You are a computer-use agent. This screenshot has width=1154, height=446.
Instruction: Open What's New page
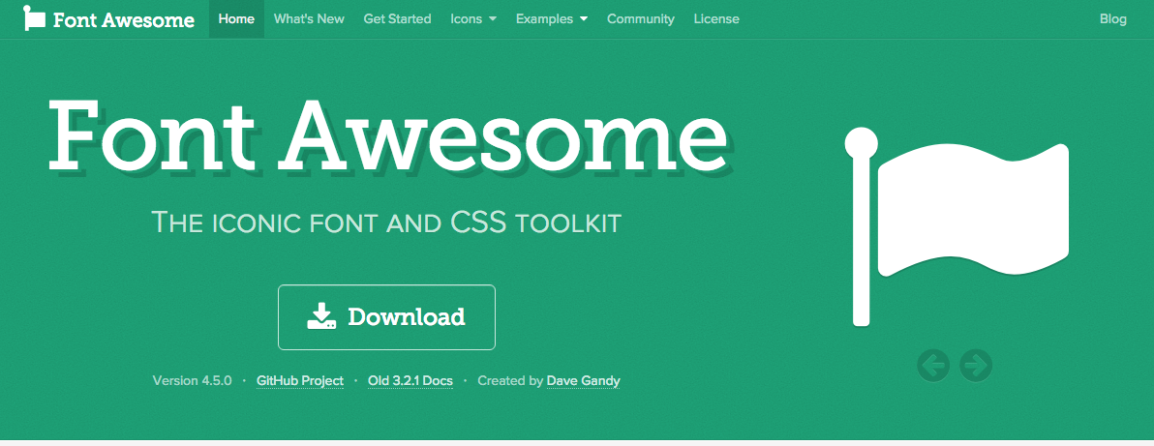point(309,19)
